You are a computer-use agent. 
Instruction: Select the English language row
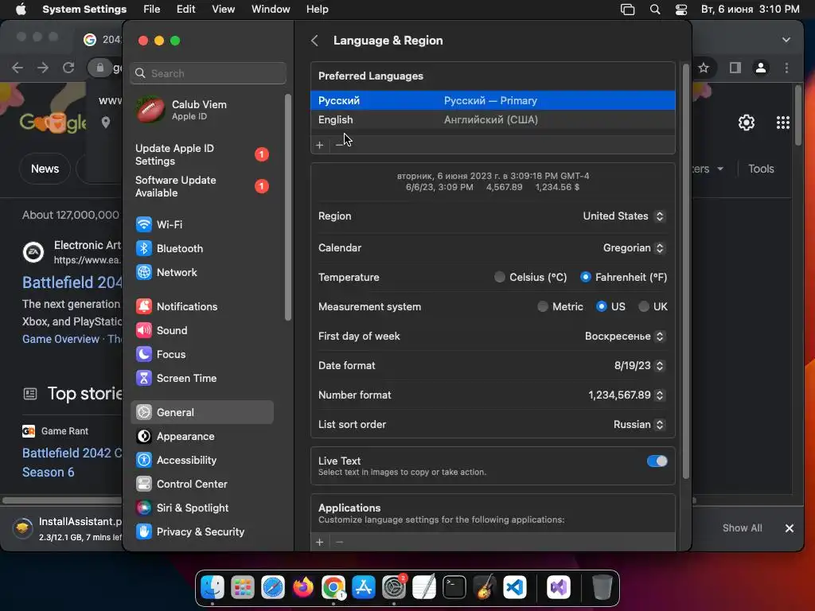493,119
